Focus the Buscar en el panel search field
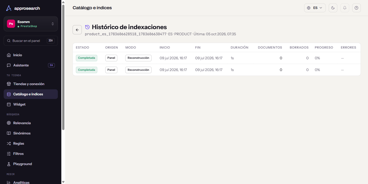Viewport: 368px width, 184px height. point(31,41)
